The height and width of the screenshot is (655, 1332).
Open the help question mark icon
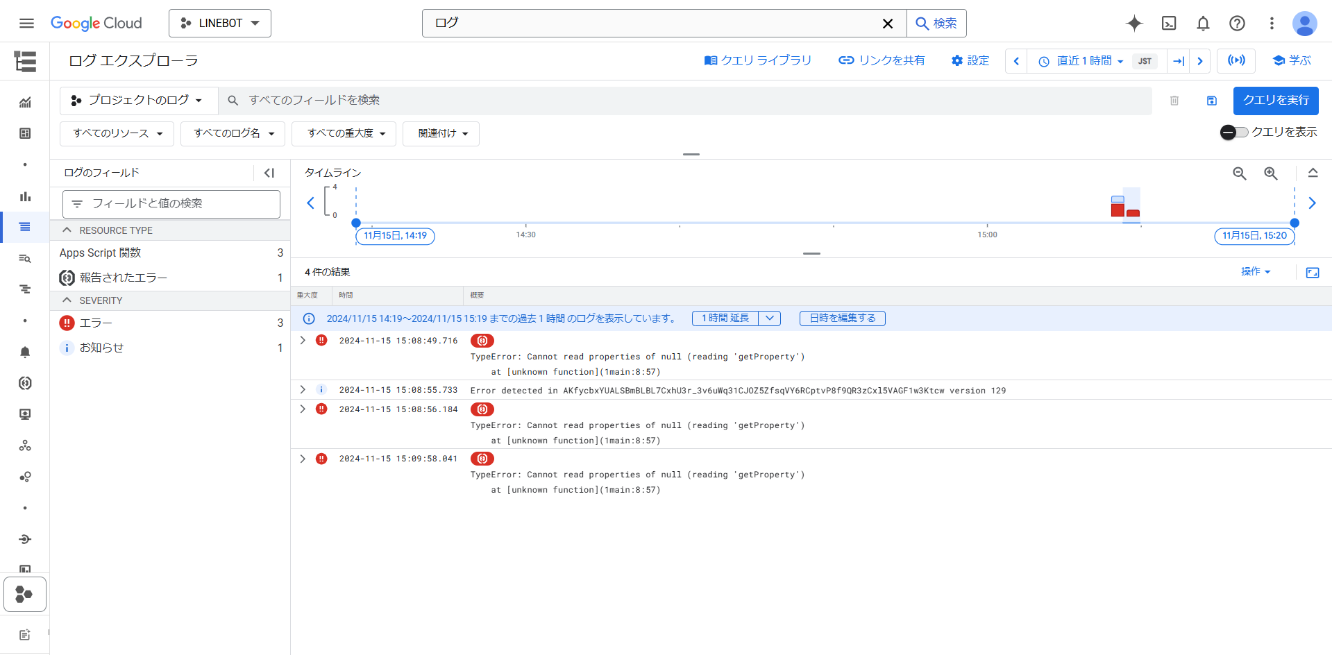coord(1237,23)
